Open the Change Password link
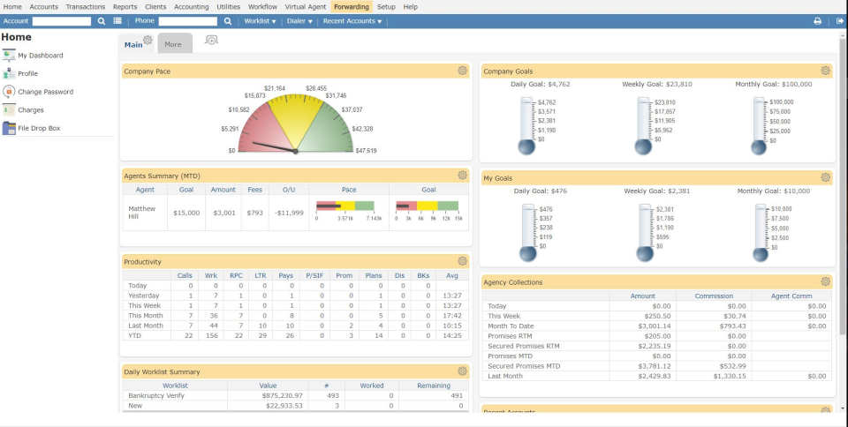This screenshot has width=848, height=427. [x=45, y=92]
